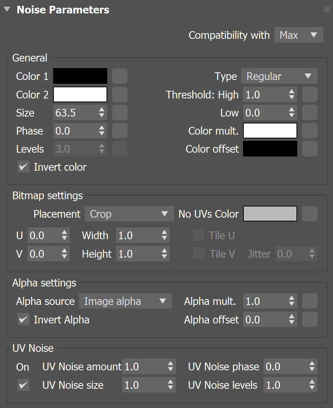Open the Placement dropdown set to Crop
Screen dimensions: 333x408
click(129, 214)
